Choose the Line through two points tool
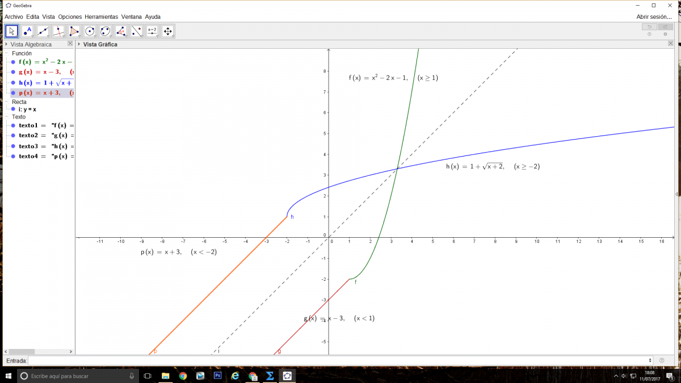This screenshot has height=383, width=681. click(43, 31)
